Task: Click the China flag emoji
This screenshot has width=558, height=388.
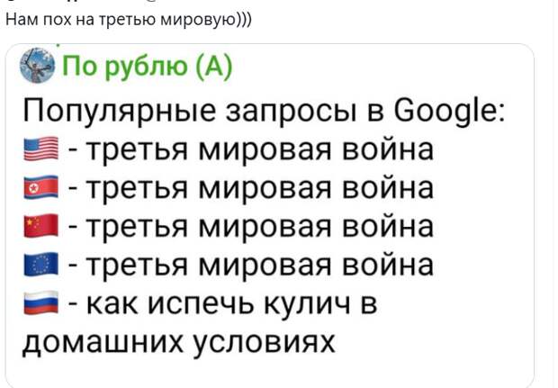Action: tap(40, 226)
